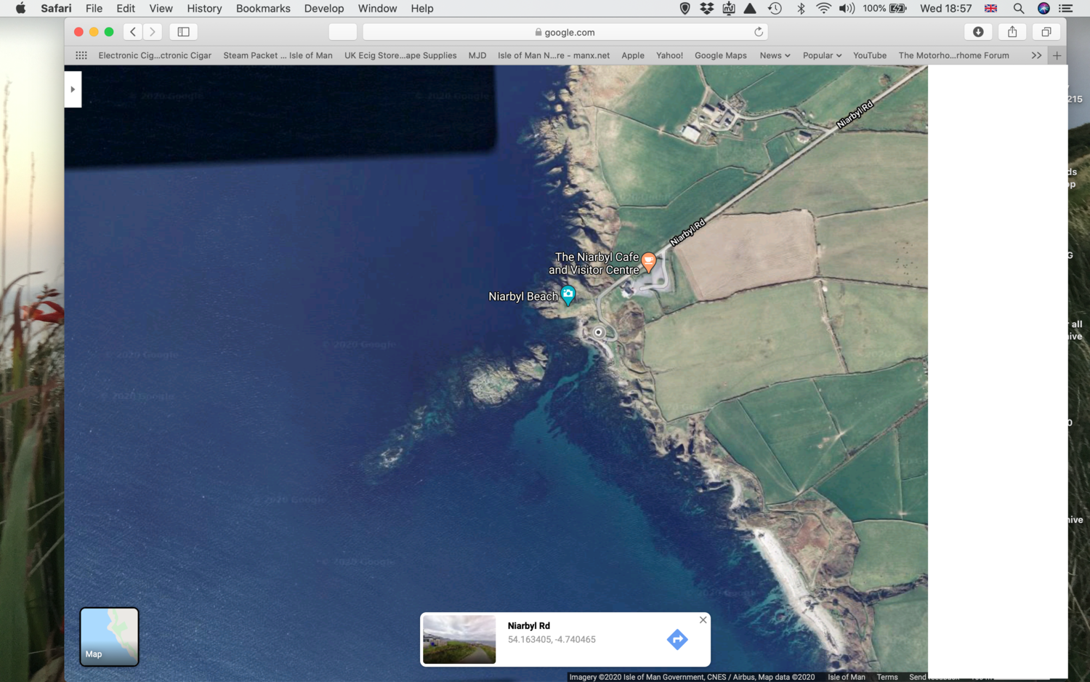Open the MJD bookmark
This screenshot has height=682, width=1090.
[x=477, y=55]
